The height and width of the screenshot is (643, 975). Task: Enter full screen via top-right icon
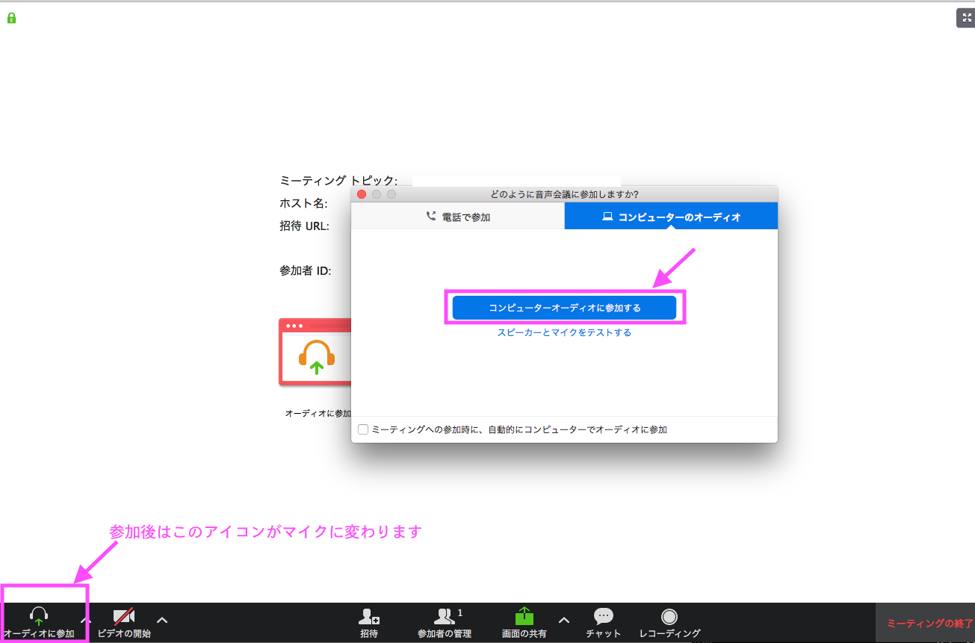(x=966, y=18)
